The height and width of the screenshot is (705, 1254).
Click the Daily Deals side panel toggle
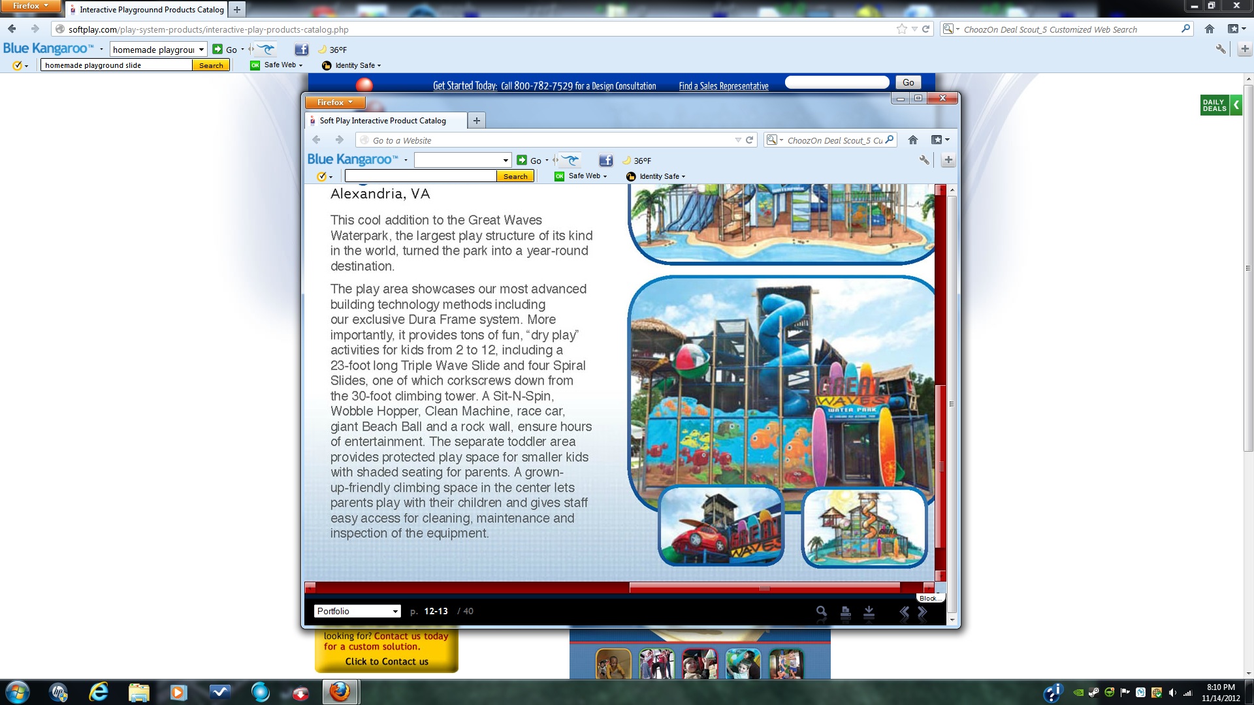coord(1235,105)
